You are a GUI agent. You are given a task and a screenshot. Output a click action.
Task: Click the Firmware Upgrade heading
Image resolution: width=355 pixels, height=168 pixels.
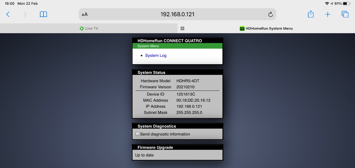[155, 147]
